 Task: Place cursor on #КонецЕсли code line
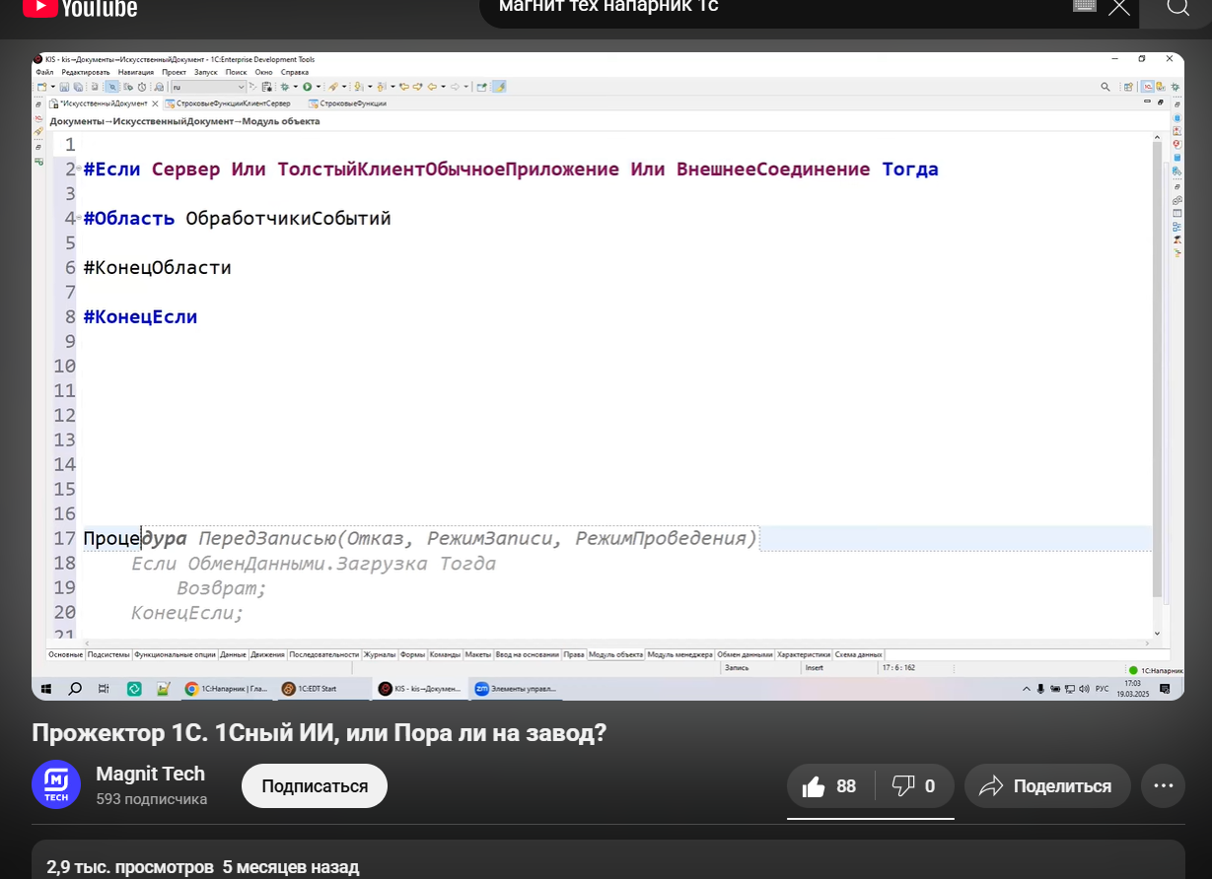(x=140, y=317)
